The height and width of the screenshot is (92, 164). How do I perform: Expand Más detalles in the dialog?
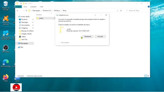coord(64,43)
